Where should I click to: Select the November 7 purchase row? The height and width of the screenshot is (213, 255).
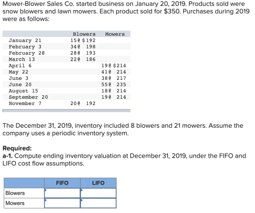66,104
